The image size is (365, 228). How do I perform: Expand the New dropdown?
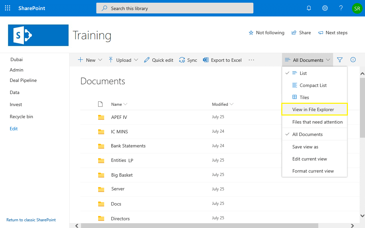100,60
